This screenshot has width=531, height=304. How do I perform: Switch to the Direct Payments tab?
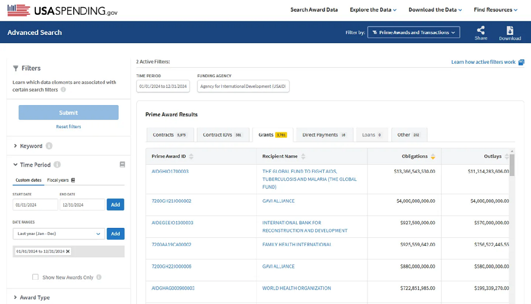[x=324, y=135]
